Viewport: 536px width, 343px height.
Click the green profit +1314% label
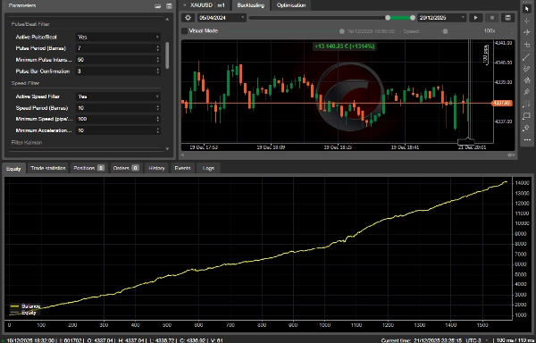(345, 46)
